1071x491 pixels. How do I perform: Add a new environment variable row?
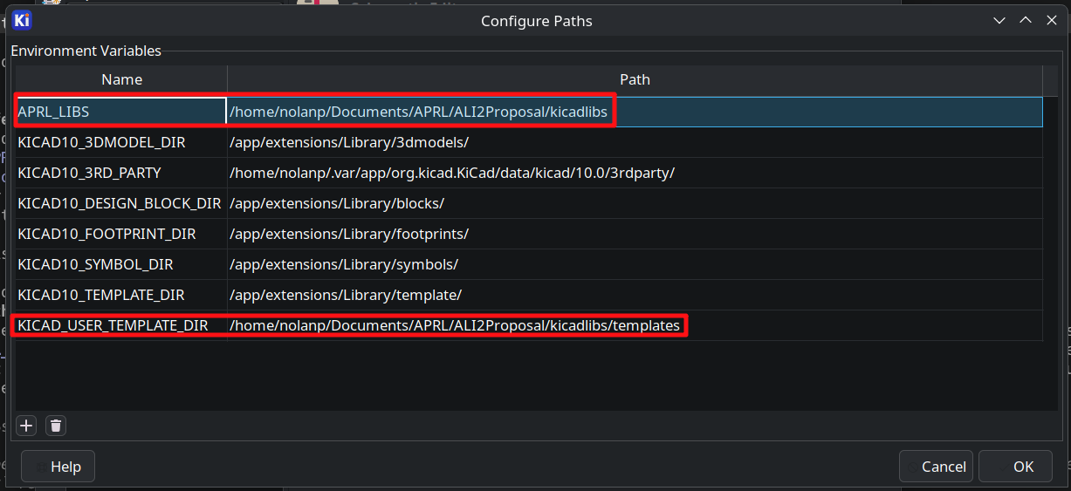click(x=26, y=426)
